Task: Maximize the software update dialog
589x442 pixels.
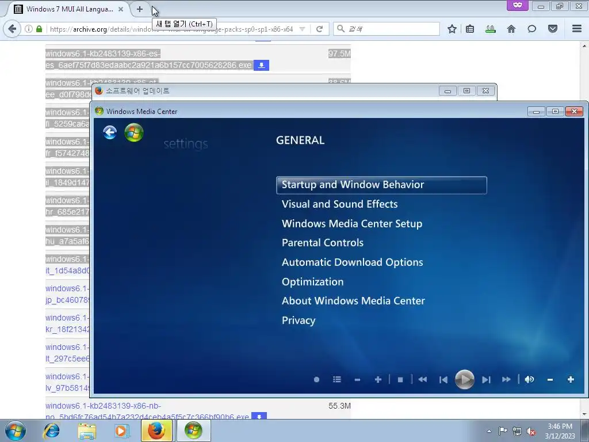Action: [x=466, y=91]
